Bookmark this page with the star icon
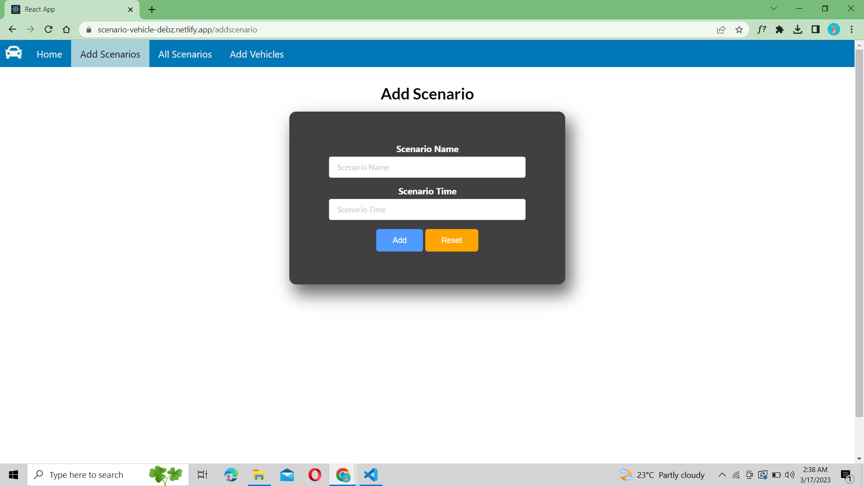This screenshot has height=486, width=864. point(739,29)
